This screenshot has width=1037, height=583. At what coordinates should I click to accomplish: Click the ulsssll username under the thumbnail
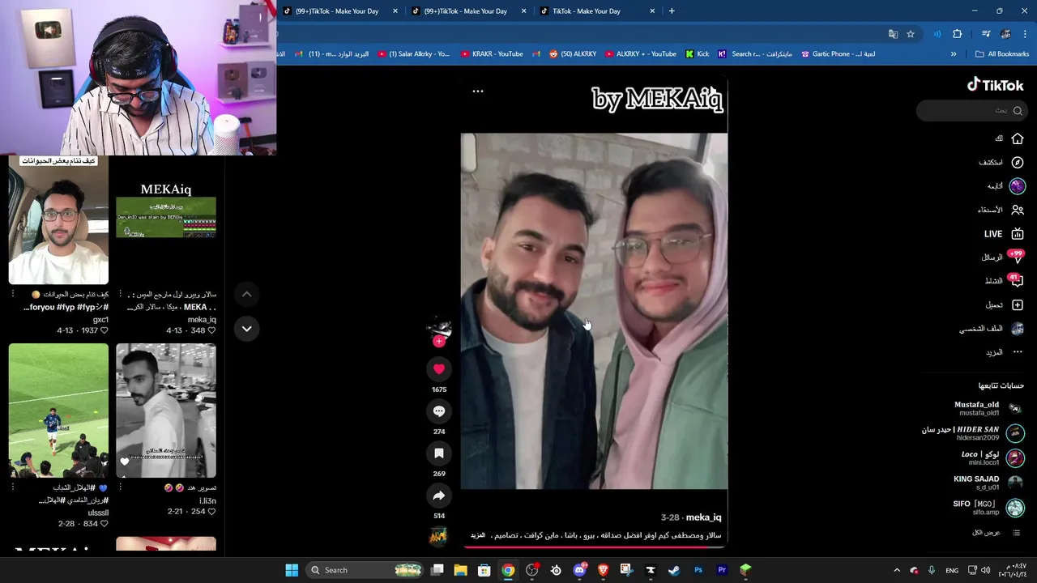coord(98,513)
